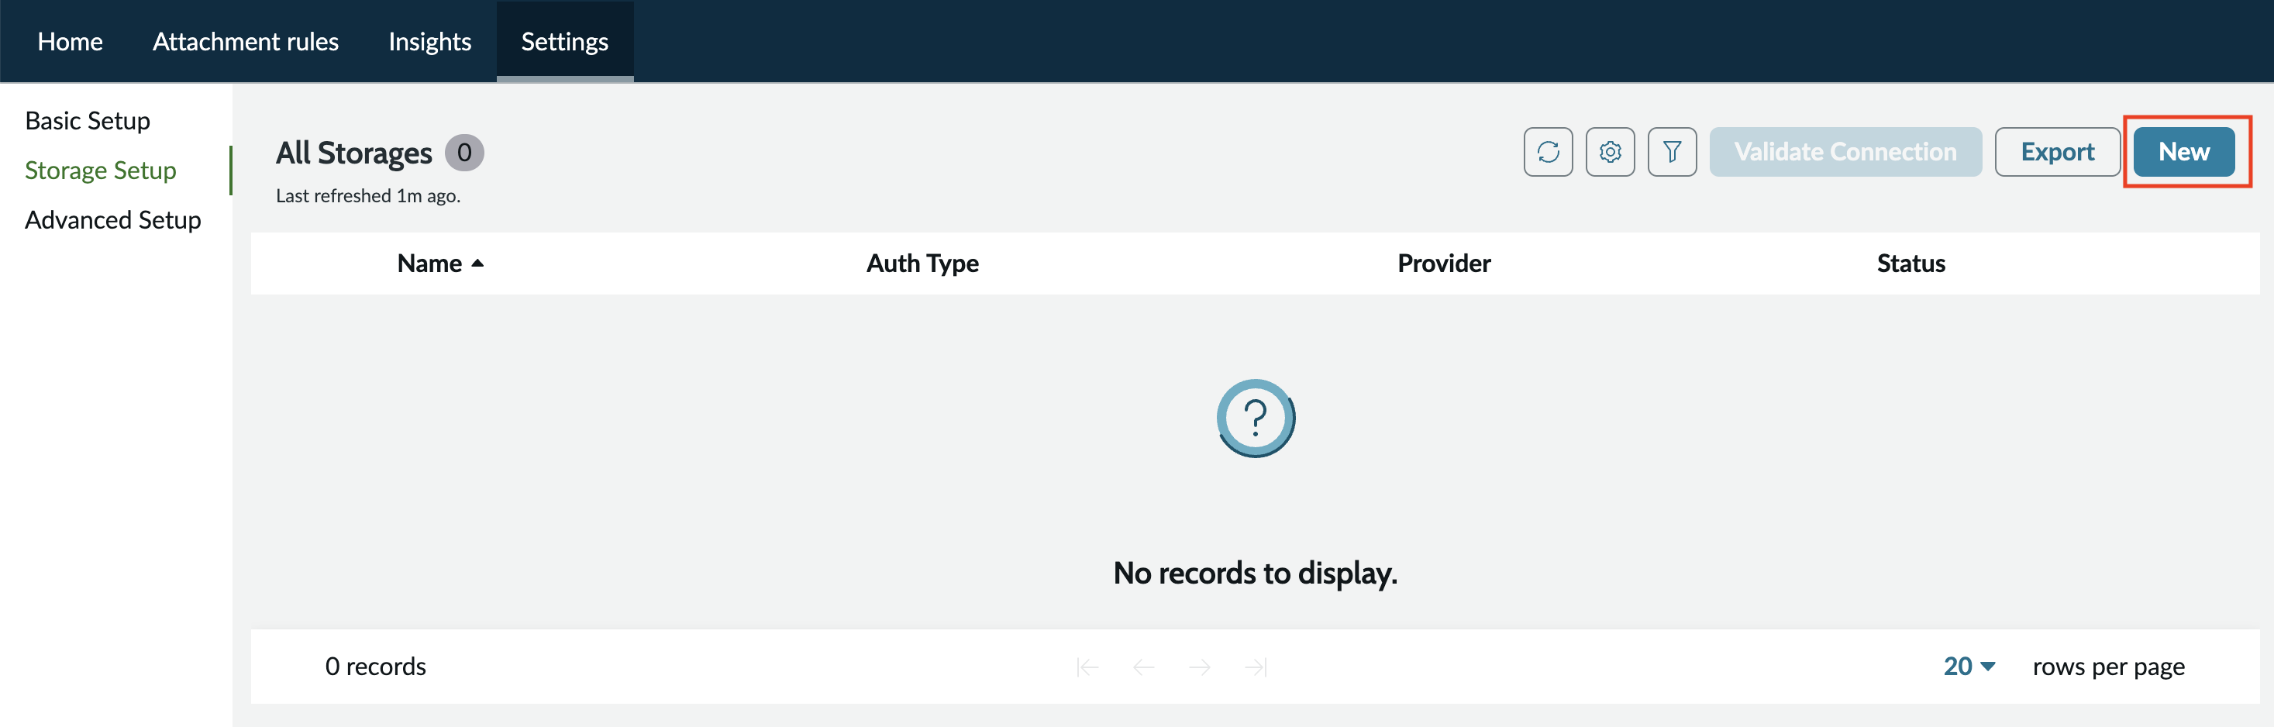The height and width of the screenshot is (727, 2274).
Task: Select the Settings tab
Action: (565, 42)
